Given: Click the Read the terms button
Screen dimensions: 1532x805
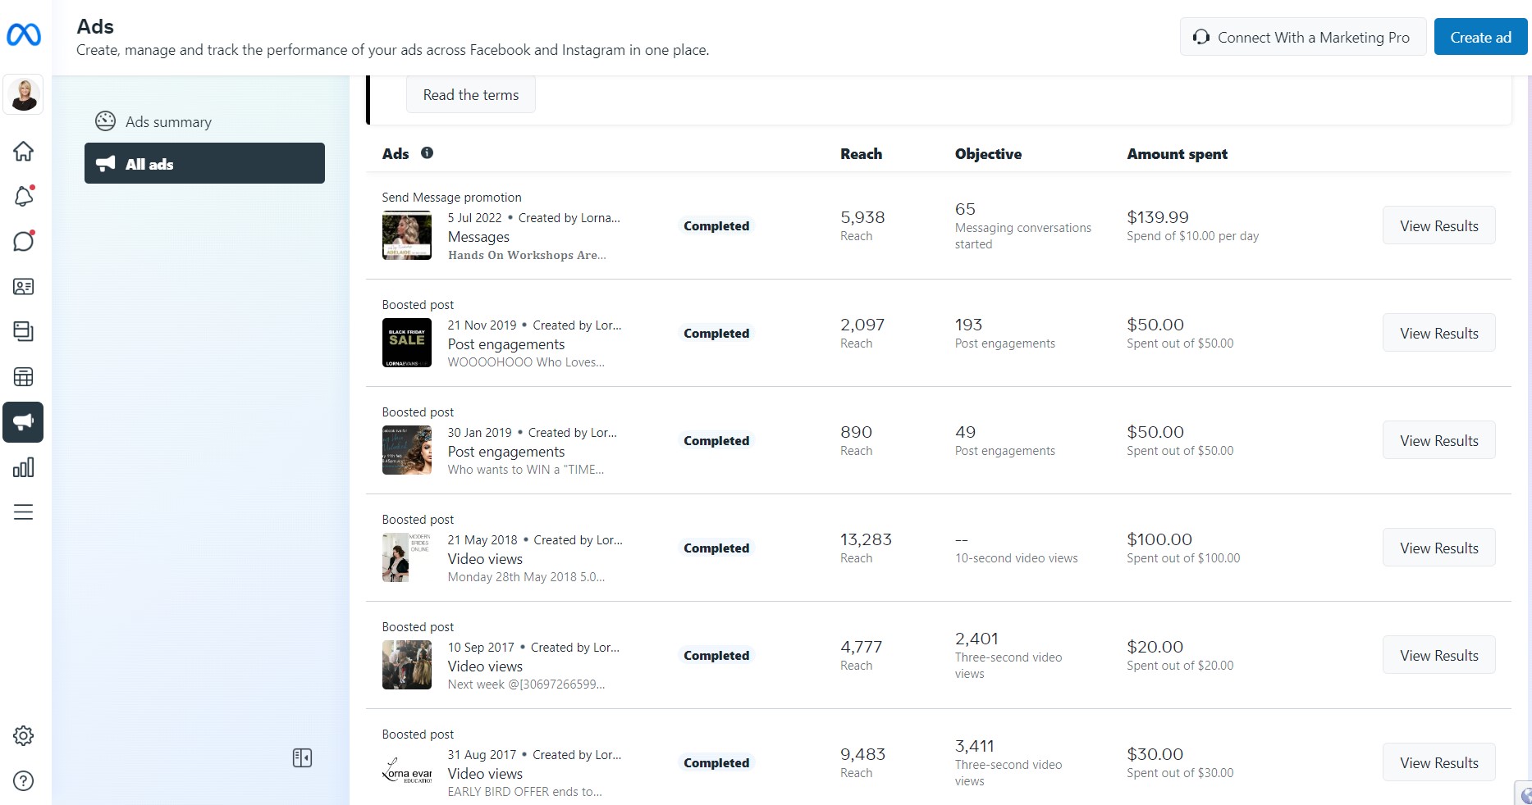Looking at the screenshot, I should [471, 95].
